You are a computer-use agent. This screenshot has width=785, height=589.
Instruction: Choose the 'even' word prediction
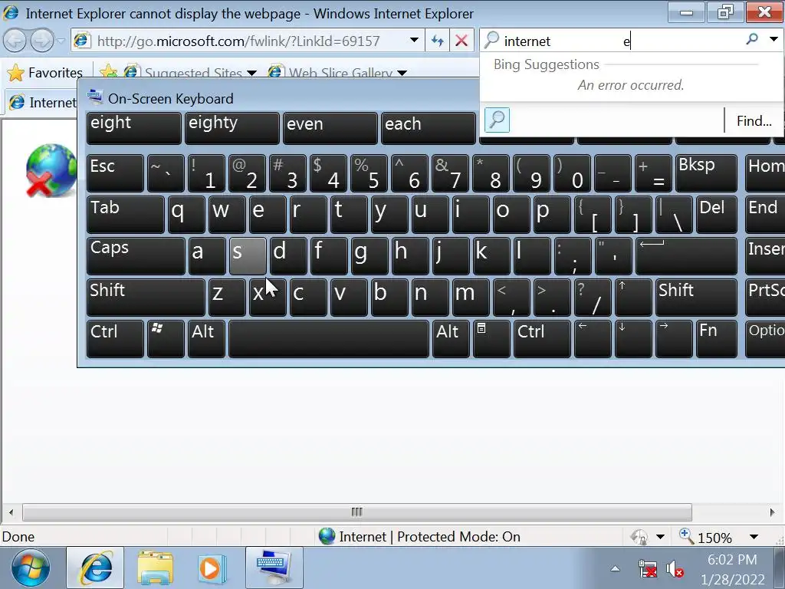[x=330, y=128]
